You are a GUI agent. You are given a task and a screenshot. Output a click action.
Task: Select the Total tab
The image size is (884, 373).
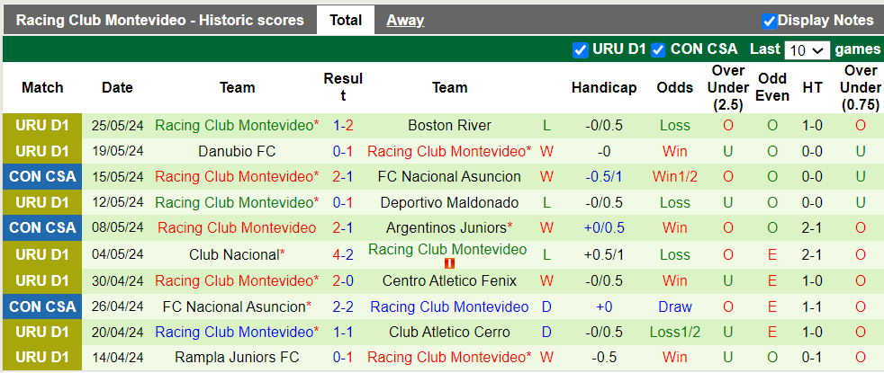click(x=346, y=20)
